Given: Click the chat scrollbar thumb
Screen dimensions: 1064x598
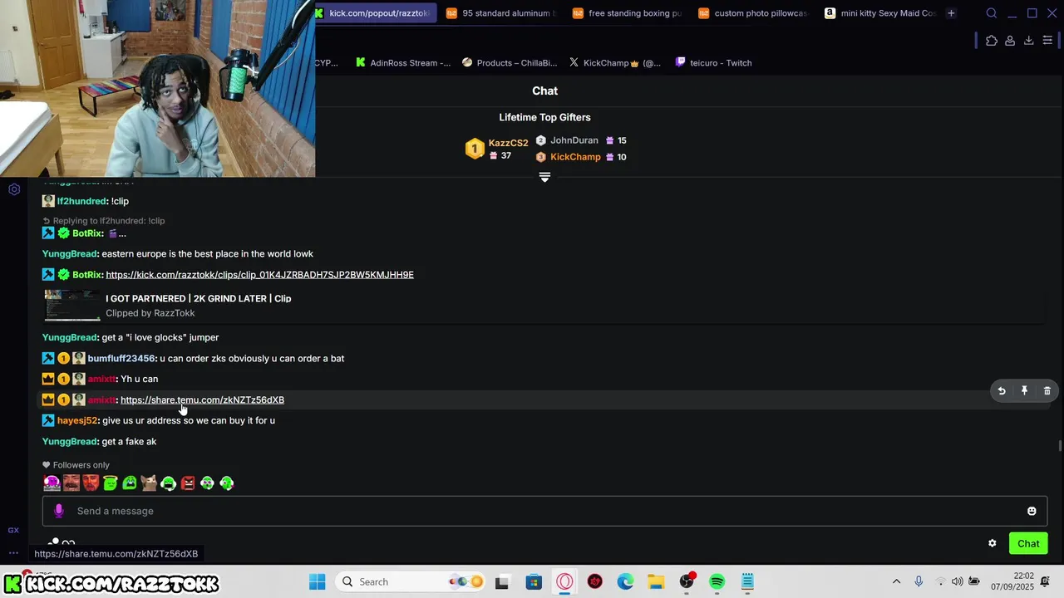Looking at the screenshot, I should 1060,447.
